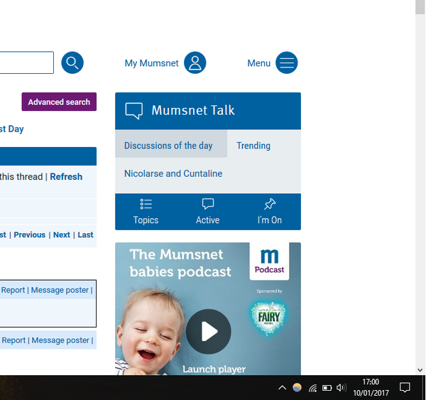Open the Action Center notifications icon
426x400 pixels.
coord(405,387)
